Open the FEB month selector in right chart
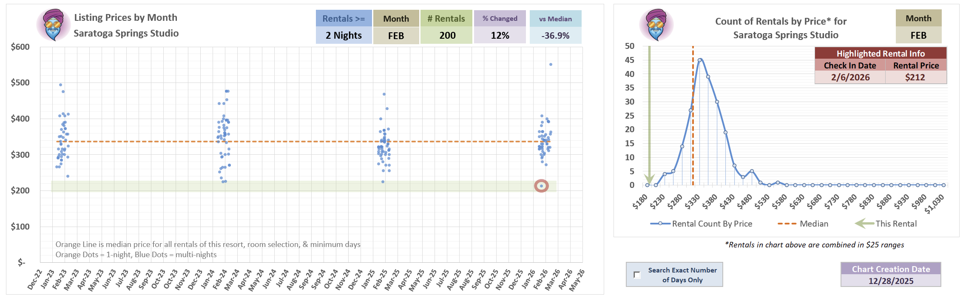This screenshot has height=298, width=963. pyautogui.click(x=918, y=36)
